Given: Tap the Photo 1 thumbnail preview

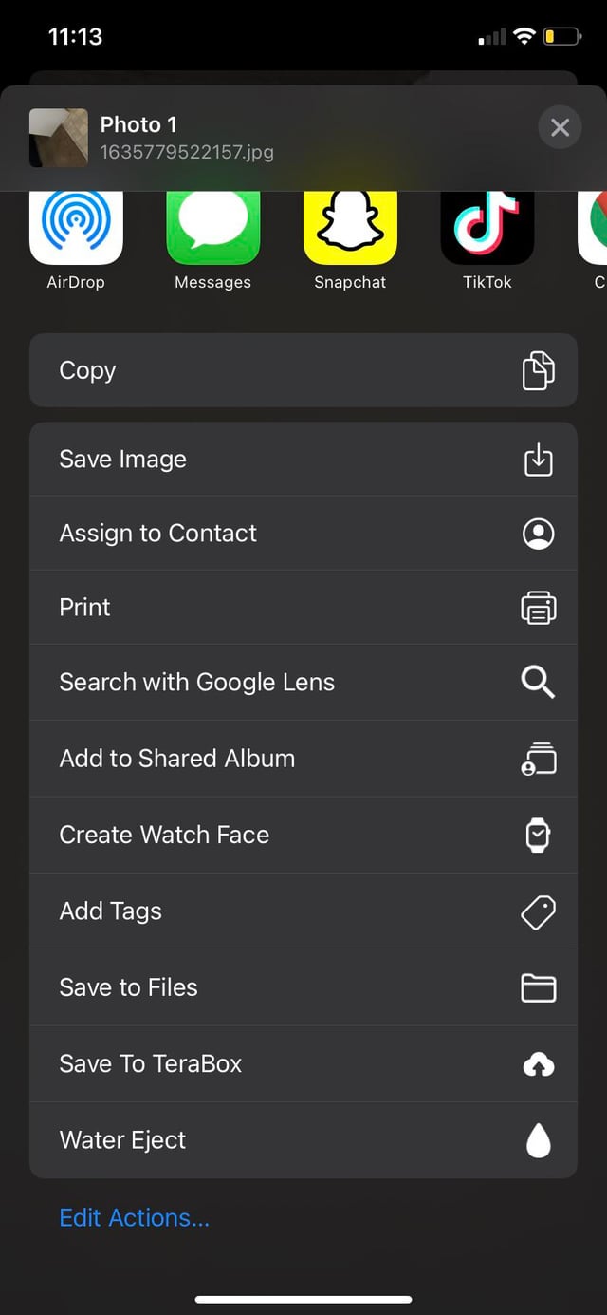Looking at the screenshot, I should (x=59, y=138).
